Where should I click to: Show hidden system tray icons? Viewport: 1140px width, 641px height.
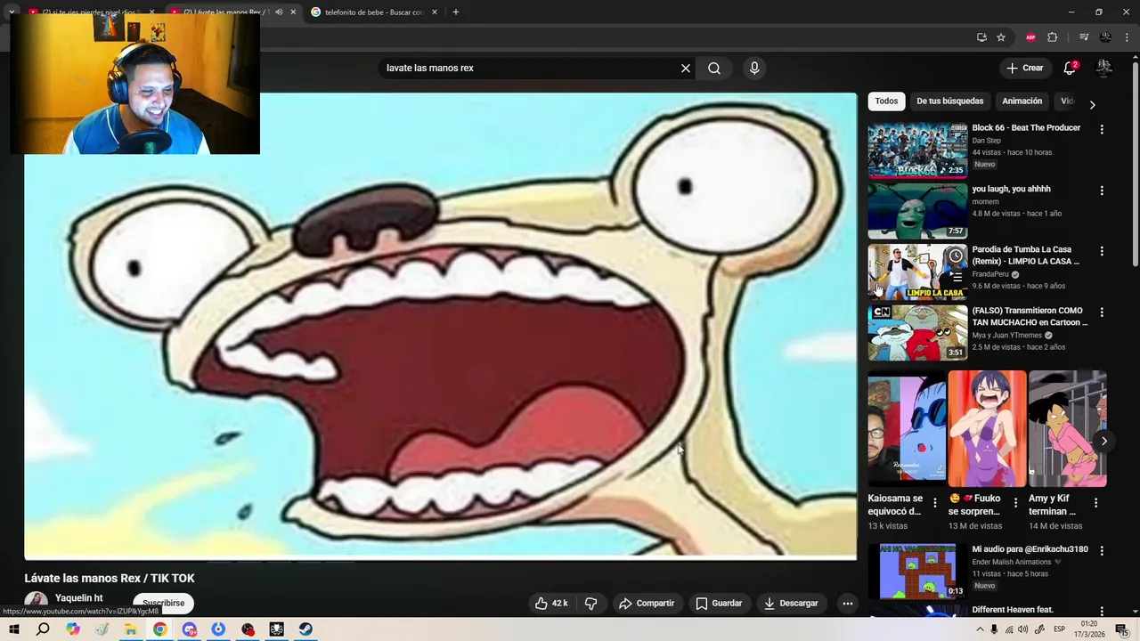point(980,629)
